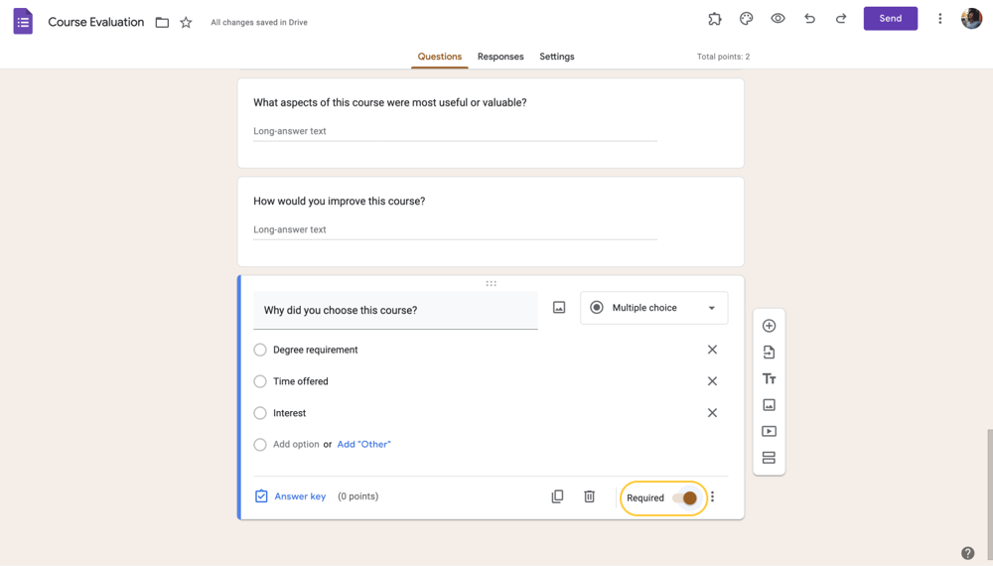
Task: Select the Interest radio option
Action: point(260,413)
